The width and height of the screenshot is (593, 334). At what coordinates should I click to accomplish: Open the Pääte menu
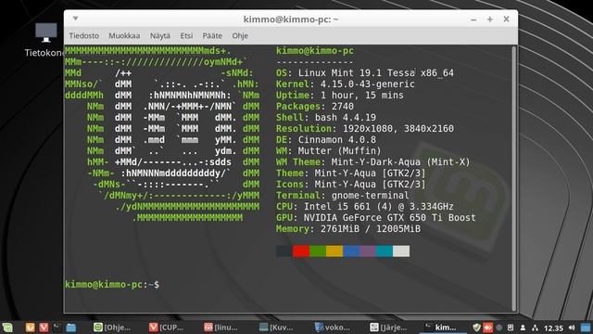[x=212, y=35]
